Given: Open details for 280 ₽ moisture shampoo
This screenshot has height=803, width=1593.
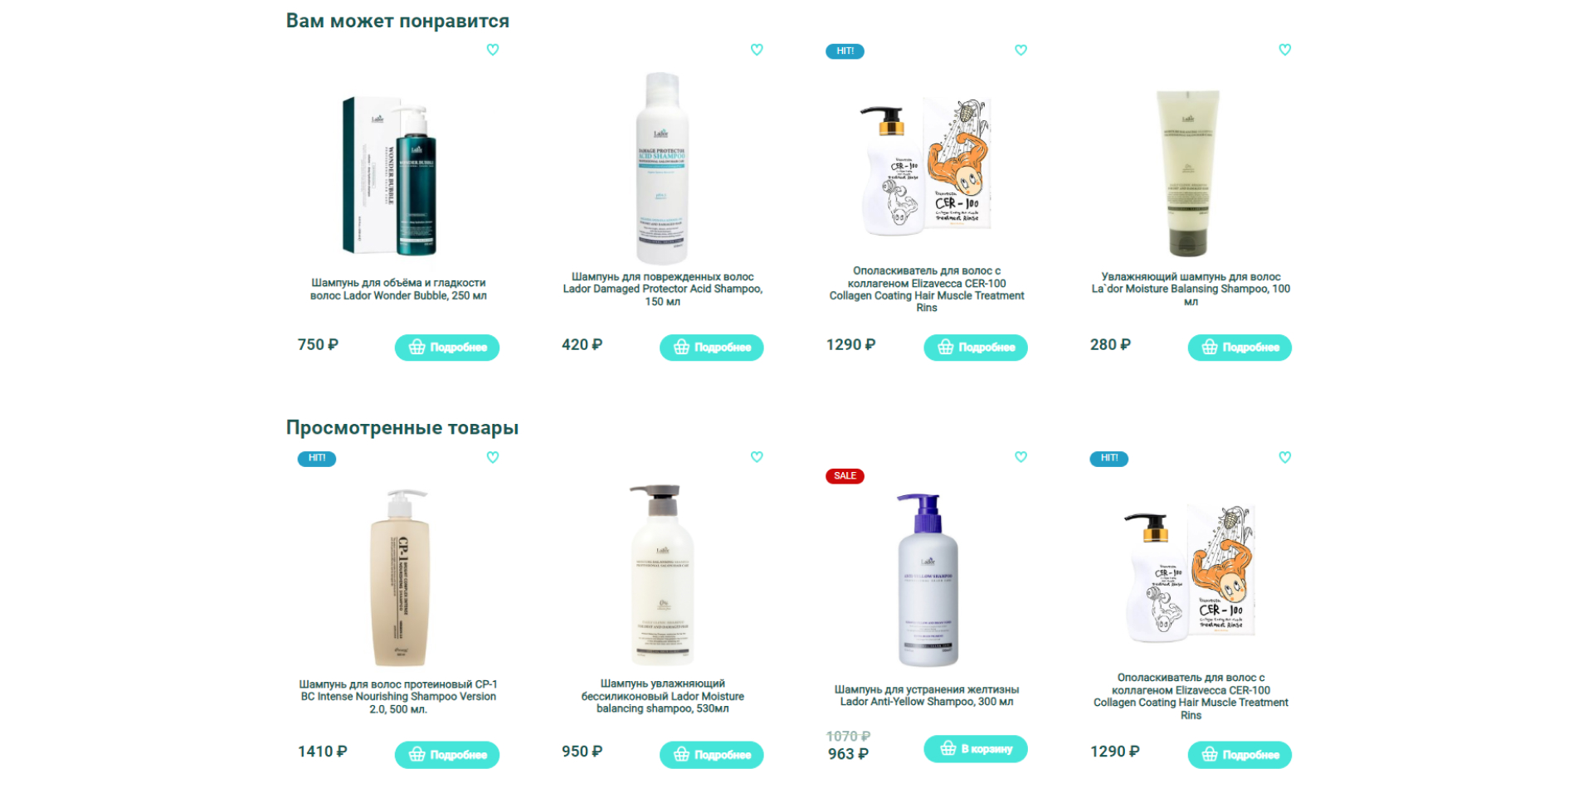Looking at the screenshot, I should point(1240,348).
